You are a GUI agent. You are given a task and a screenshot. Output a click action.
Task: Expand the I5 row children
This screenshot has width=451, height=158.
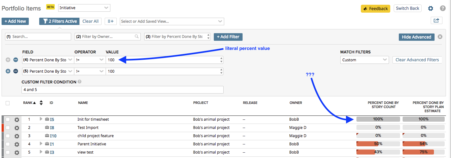41,119
